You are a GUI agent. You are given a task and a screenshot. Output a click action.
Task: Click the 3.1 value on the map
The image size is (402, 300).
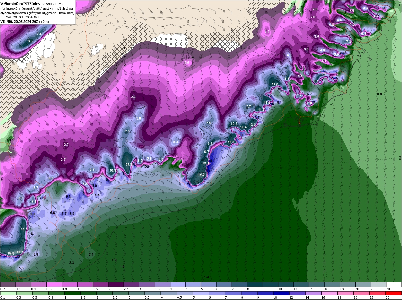click(362, 14)
